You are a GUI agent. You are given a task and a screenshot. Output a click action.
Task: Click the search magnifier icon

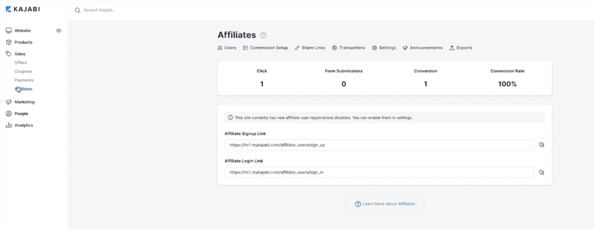(78, 10)
